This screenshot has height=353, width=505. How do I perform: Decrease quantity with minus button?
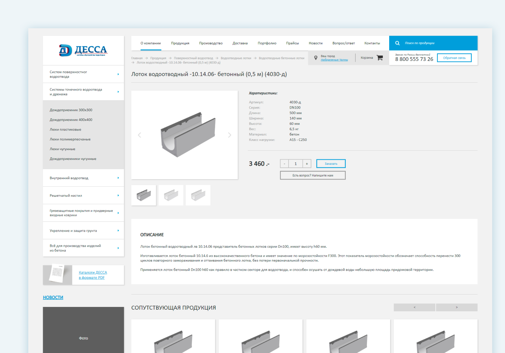tap(284, 164)
